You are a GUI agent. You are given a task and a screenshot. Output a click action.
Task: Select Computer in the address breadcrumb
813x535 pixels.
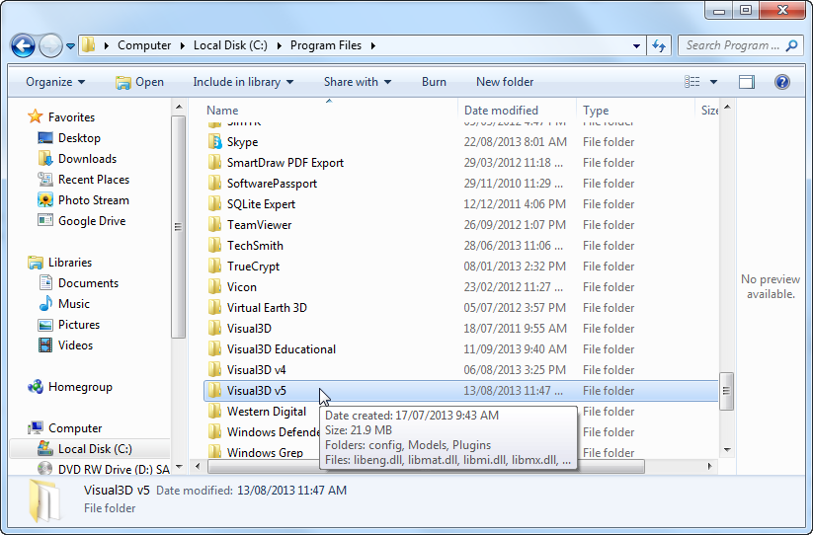click(144, 45)
